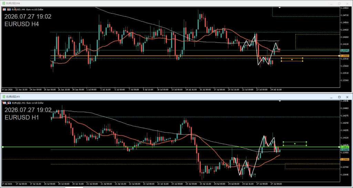This screenshot has height=188, width=353.
Task: Click chart shift triangle marker on H4 chart
Action: click(280, 8)
